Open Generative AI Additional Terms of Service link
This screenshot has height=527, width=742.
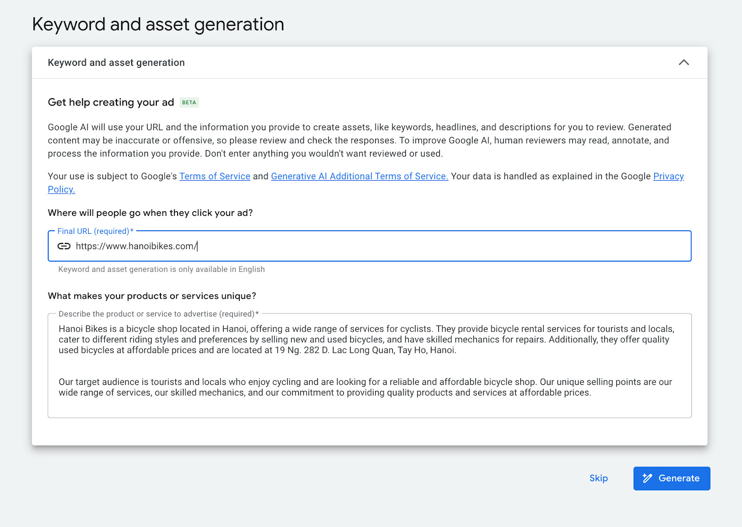tap(359, 176)
